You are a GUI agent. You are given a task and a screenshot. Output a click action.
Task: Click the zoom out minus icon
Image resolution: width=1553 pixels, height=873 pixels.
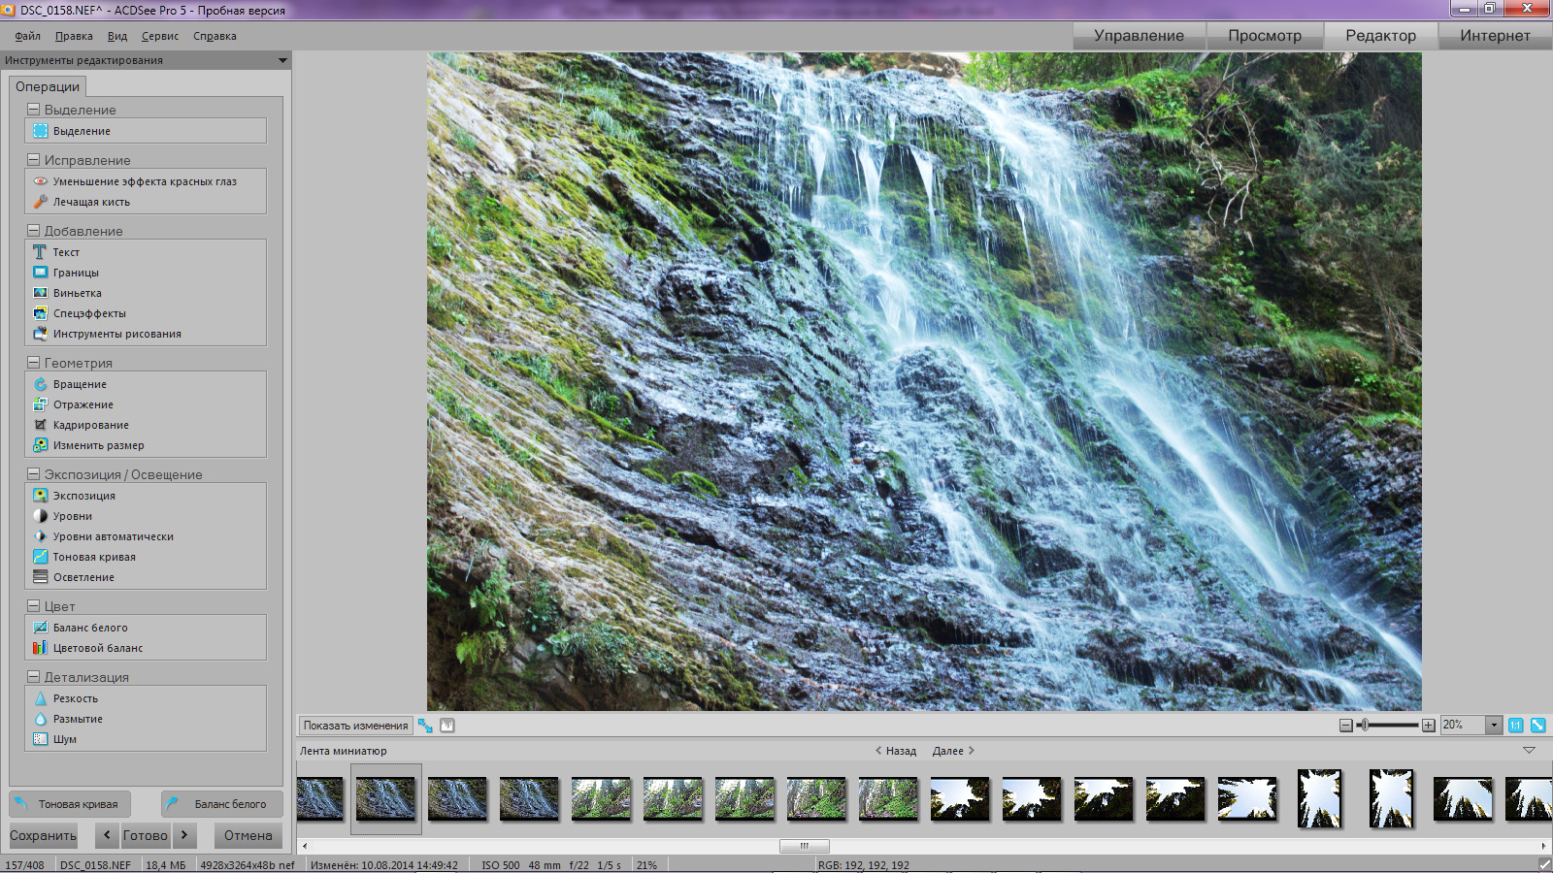[x=1345, y=726]
